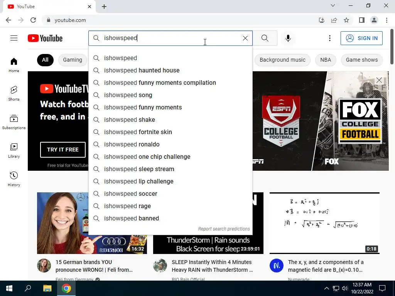
Task: Open the 15 German brands video thumbnail
Action: [92, 223]
